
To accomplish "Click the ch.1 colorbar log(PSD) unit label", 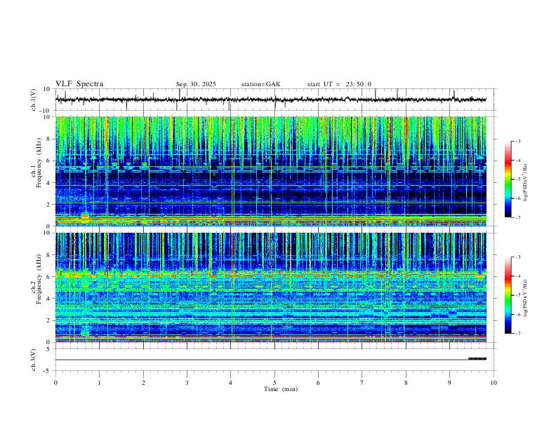I will [x=525, y=182].
